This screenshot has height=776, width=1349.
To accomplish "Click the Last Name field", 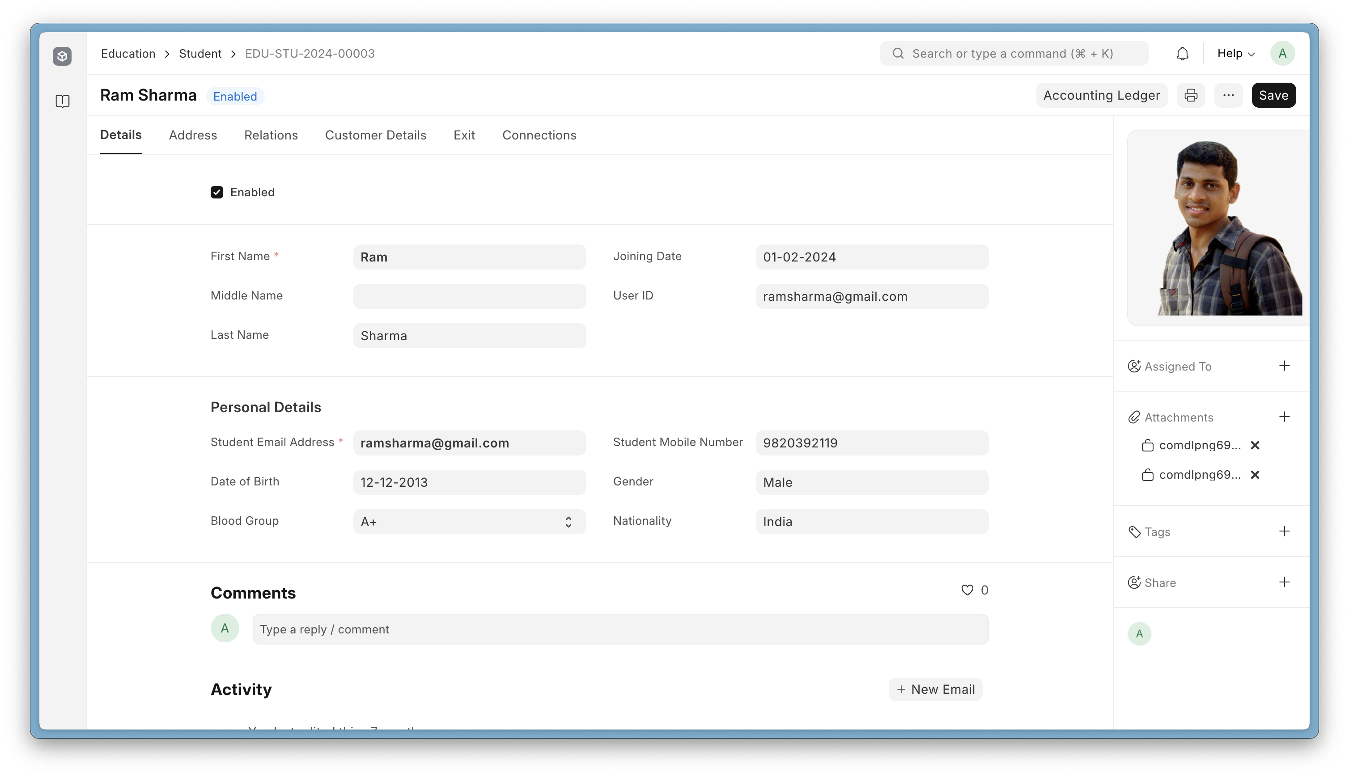I will point(469,336).
